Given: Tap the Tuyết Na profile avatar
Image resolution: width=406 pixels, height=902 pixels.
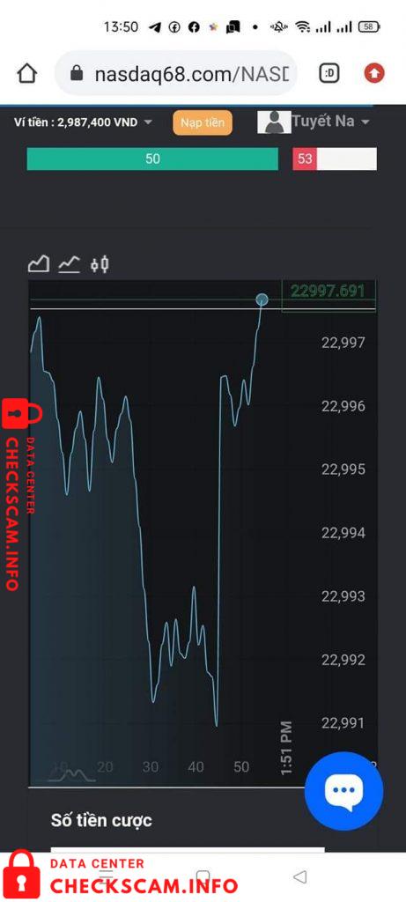Looking at the screenshot, I should point(274,122).
